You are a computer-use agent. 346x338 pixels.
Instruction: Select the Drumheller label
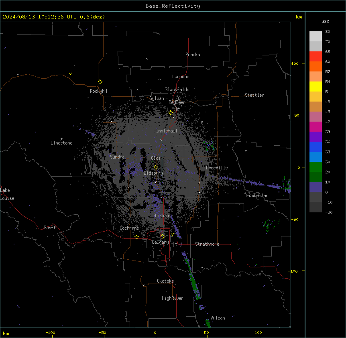(256, 195)
